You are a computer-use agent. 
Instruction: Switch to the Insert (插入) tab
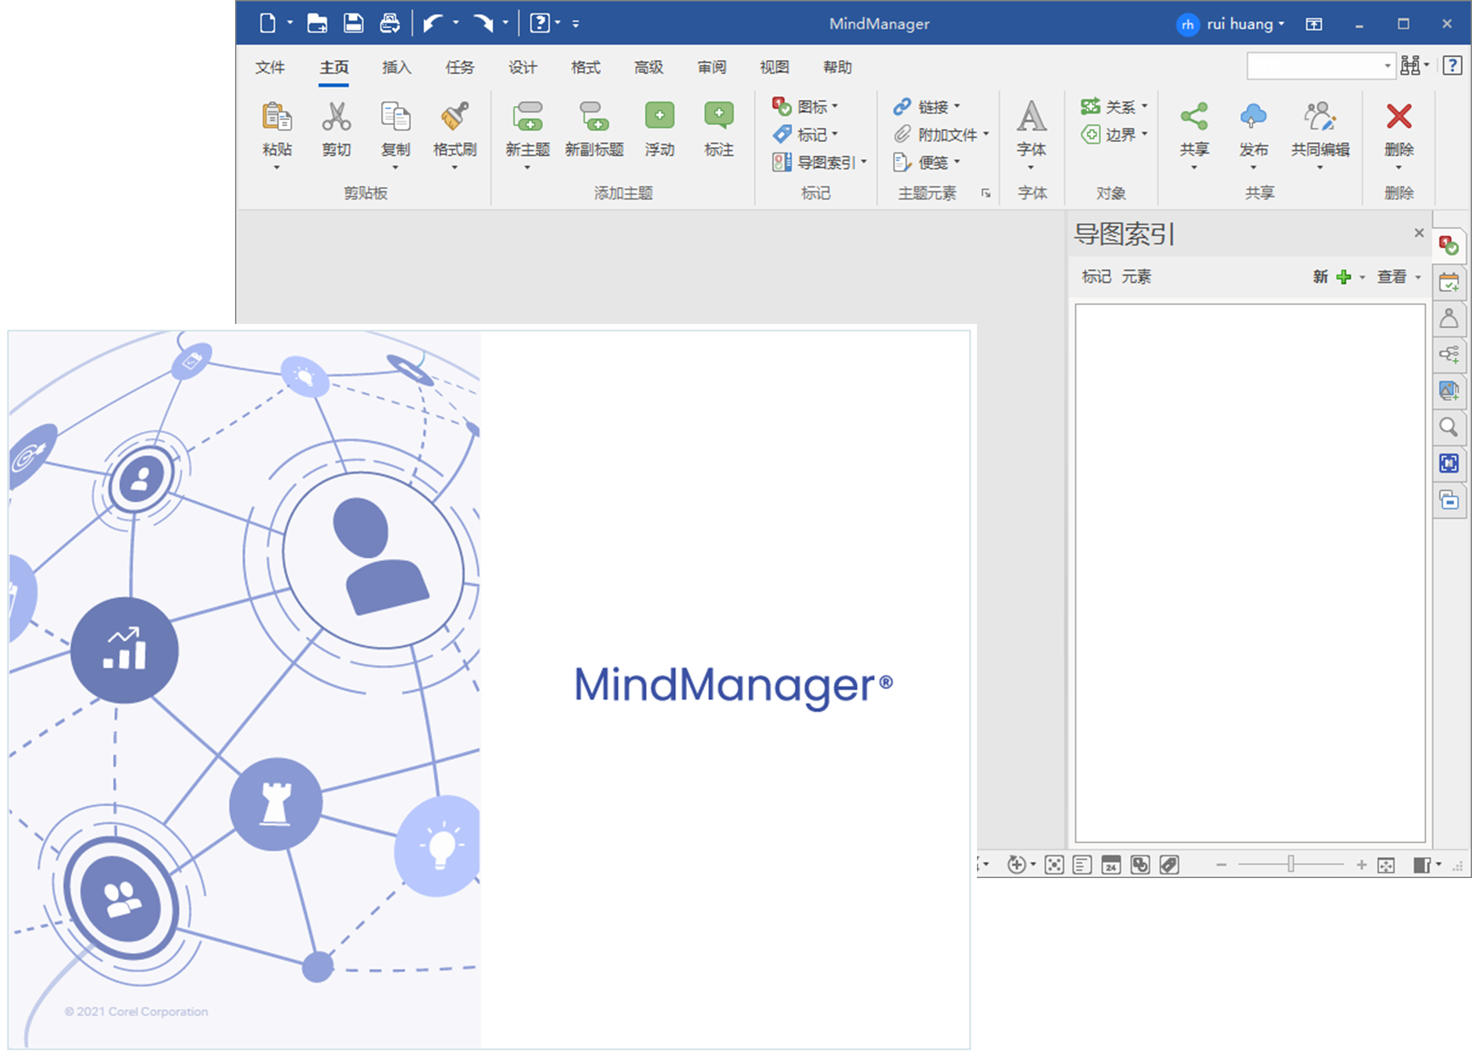[x=397, y=67]
